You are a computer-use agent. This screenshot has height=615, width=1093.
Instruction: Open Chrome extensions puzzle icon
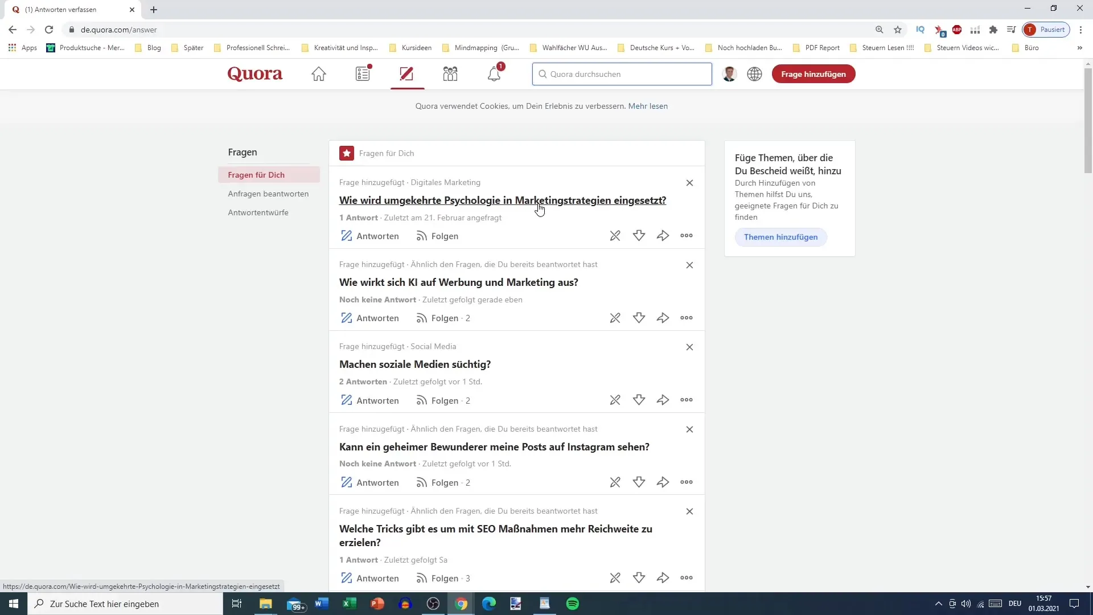[993, 30]
